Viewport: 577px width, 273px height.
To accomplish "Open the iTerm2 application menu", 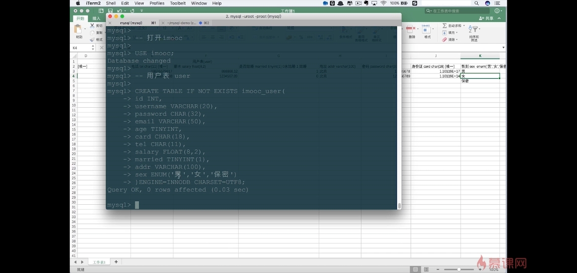I will click(93, 3).
